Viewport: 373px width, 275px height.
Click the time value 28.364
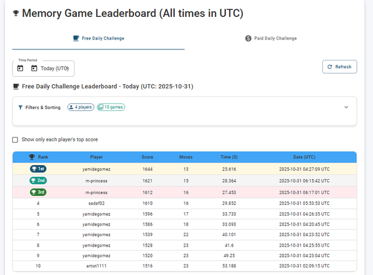[x=229, y=181]
